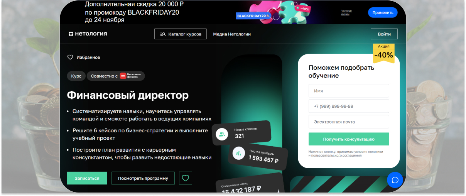Click the Войти button
The height and width of the screenshot is (196, 466).
coord(384,34)
